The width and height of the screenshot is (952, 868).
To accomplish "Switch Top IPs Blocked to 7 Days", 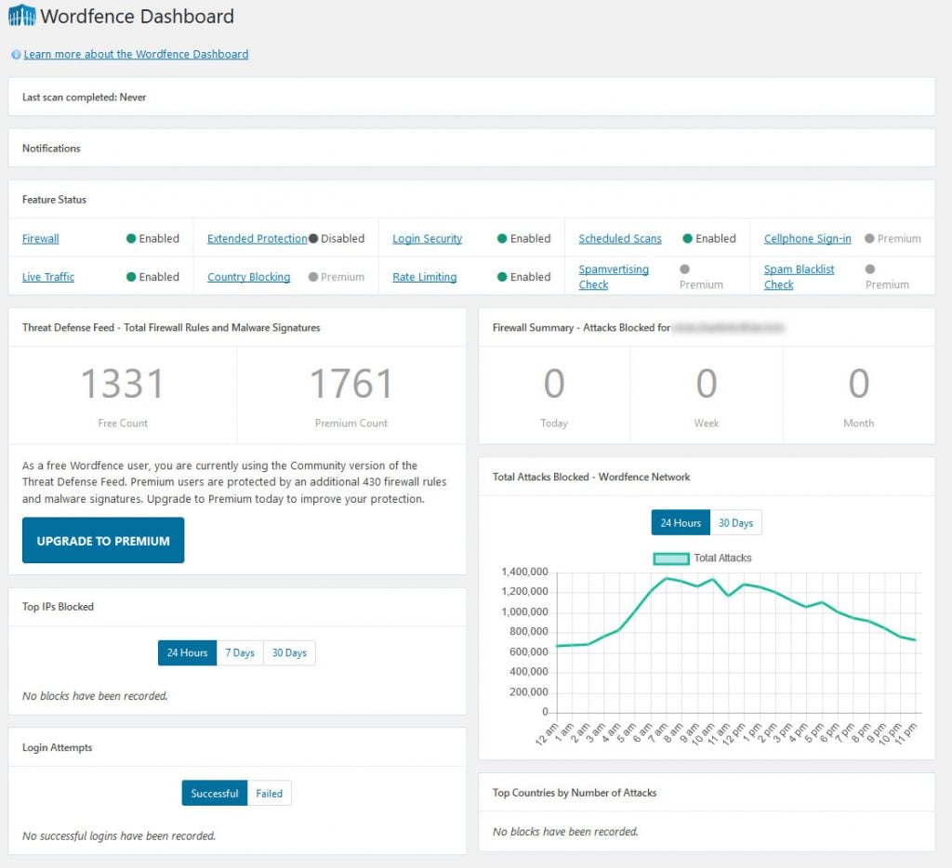I will pyautogui.click(x=240, y=653).
